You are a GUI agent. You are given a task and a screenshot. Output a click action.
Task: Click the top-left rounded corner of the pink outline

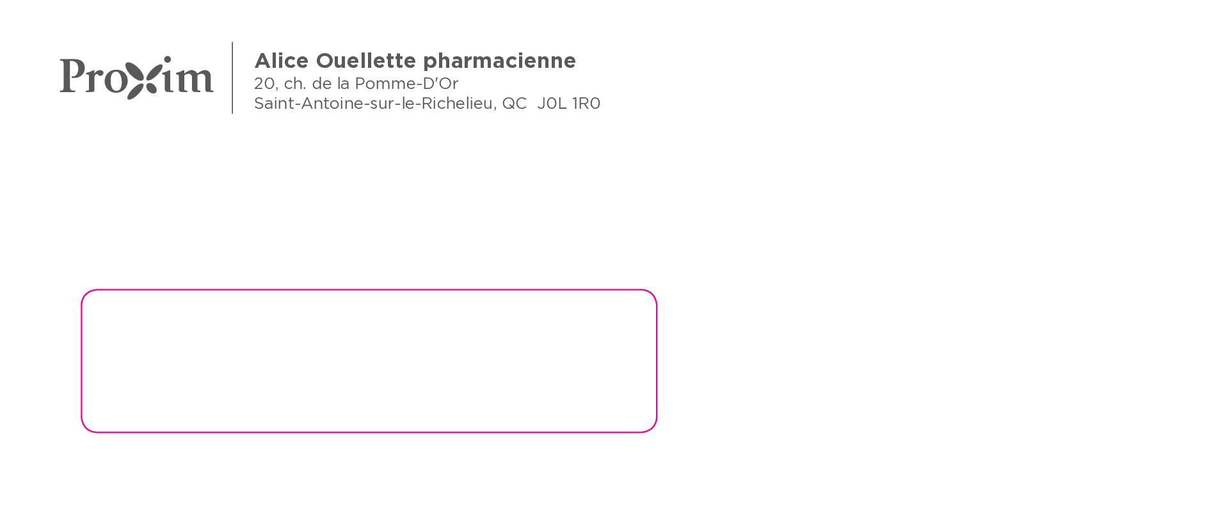point(86,295)
